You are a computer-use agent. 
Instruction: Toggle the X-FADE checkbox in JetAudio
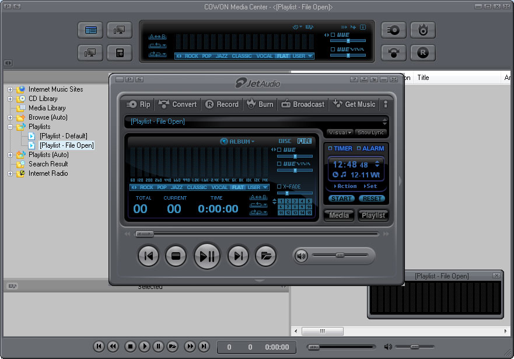[x=279, y=187]
